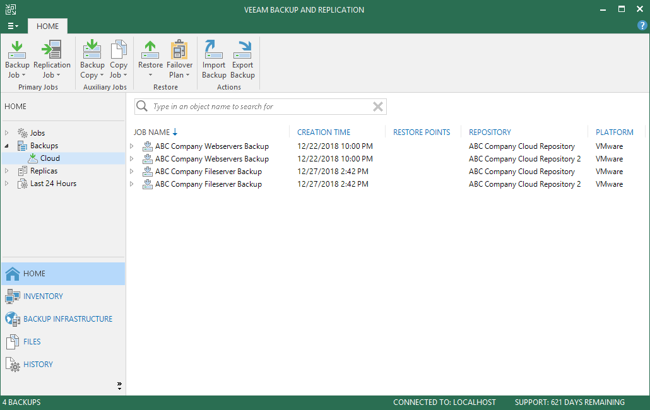Expand Fileserver Backup row for Cloud Repository 2
The height and width of the screenshot is (410, 650).
click(x=131, y=184)
